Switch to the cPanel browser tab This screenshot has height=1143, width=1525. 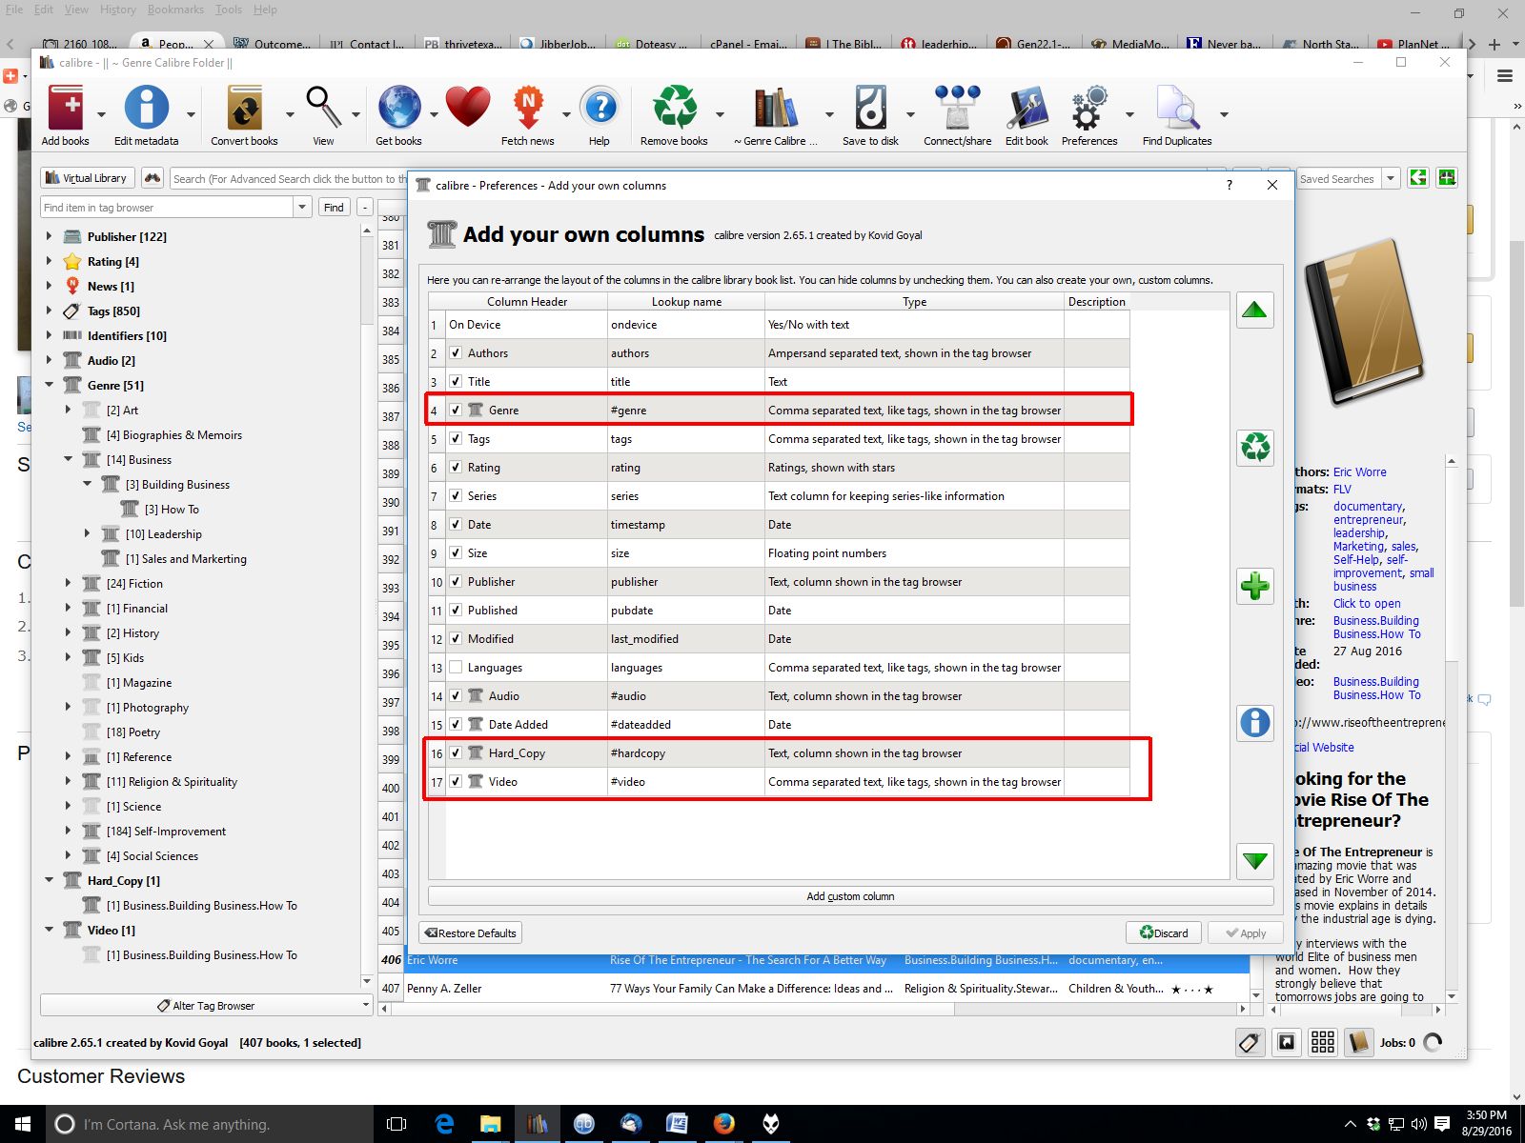(748, 44)
